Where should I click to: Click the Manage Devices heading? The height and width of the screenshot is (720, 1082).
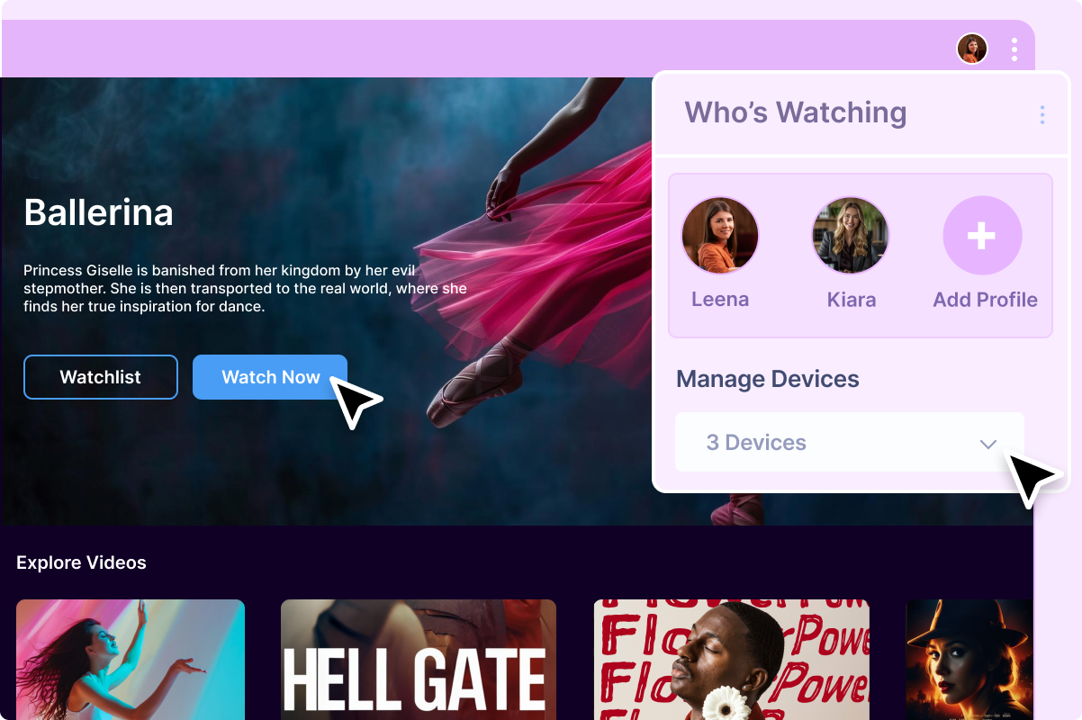(x=768, y=379)
